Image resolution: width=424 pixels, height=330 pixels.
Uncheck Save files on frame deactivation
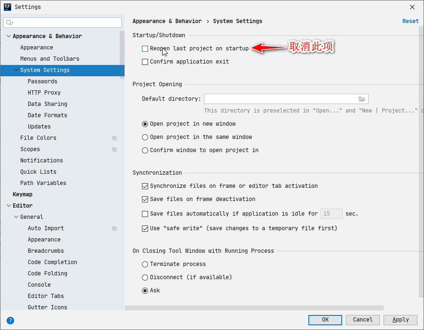(x=145, y=199)
